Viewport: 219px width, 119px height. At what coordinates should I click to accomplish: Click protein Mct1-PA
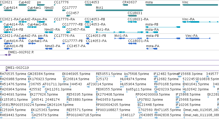coord(128,38)
